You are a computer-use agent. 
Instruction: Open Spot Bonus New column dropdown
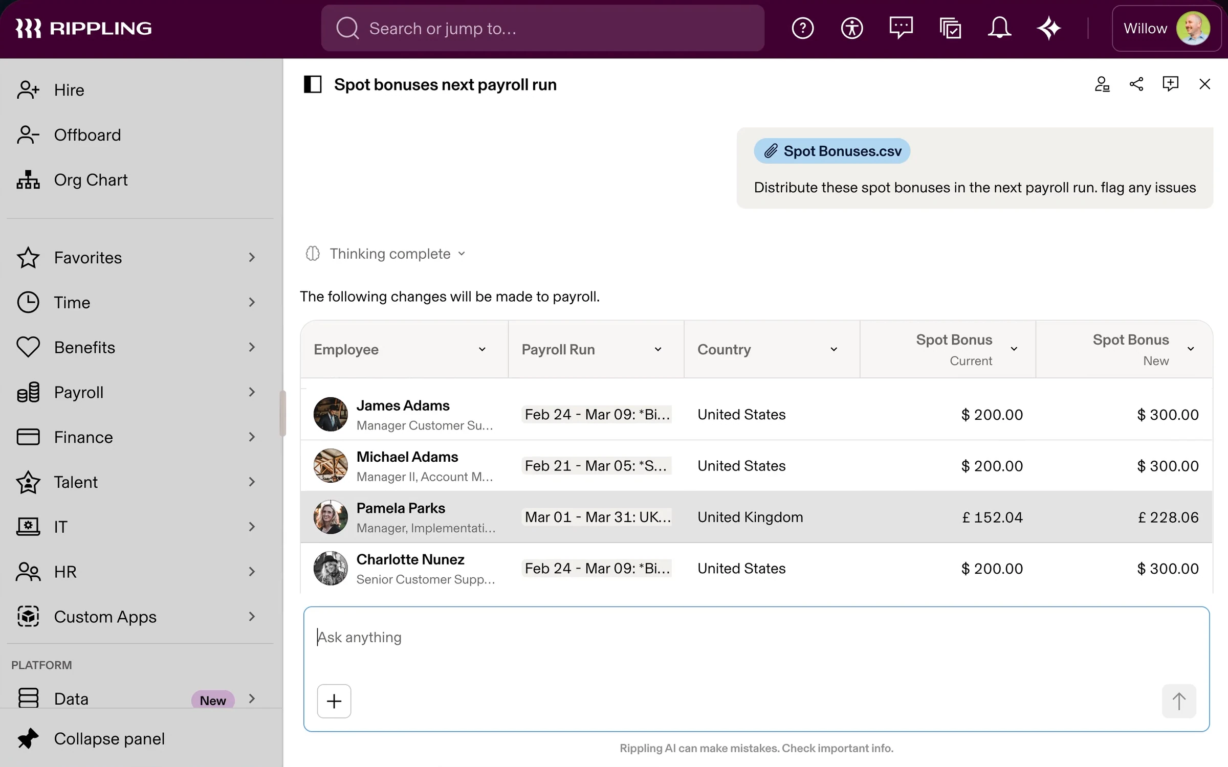1191,349
